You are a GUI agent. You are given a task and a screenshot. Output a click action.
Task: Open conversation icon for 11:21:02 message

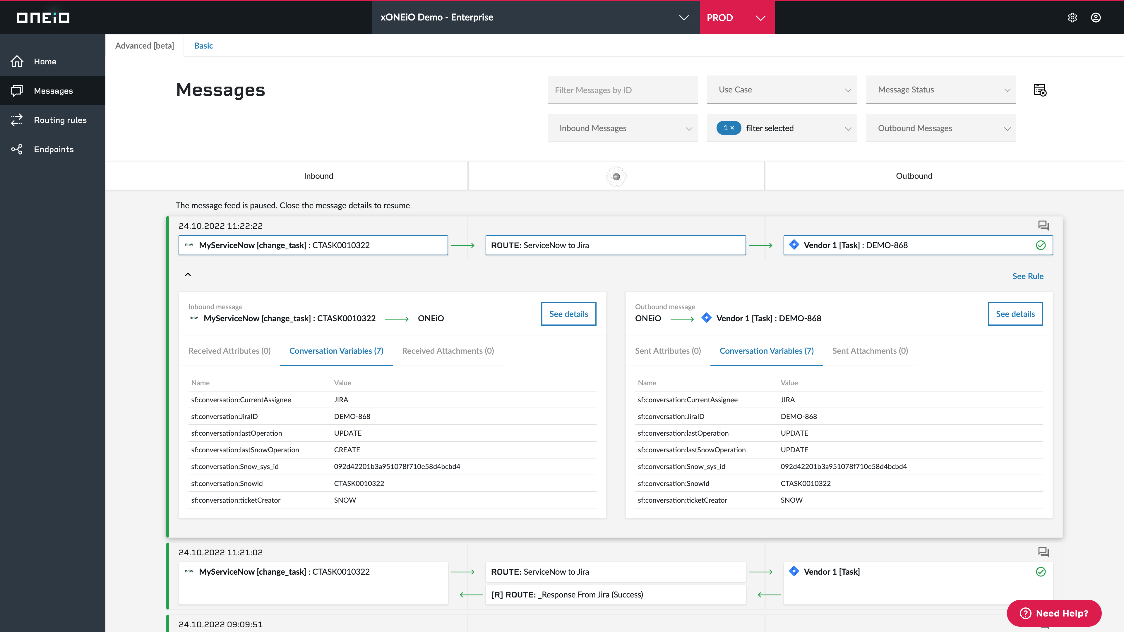click(x=1043, y=552)
